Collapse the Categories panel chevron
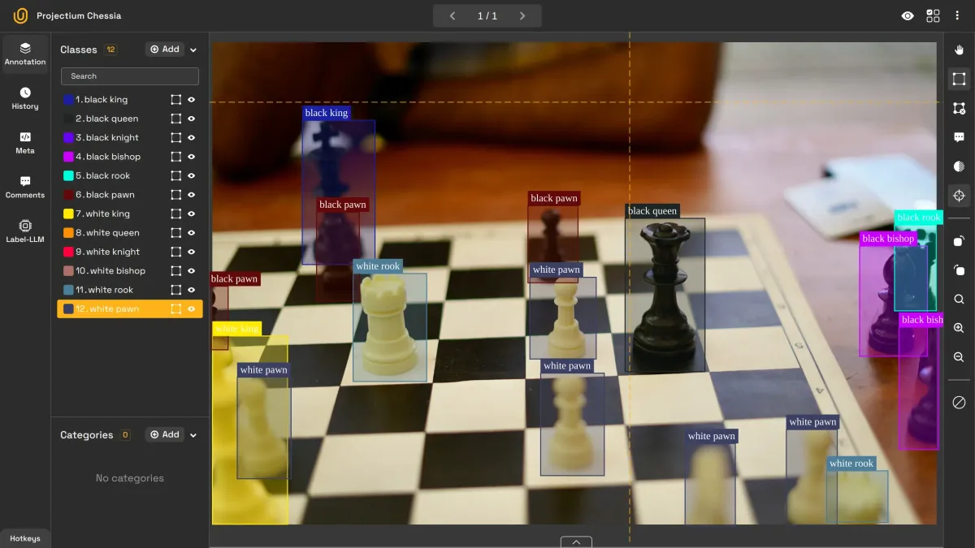This screenshot has width=975, height=548. tap(193, 435)
